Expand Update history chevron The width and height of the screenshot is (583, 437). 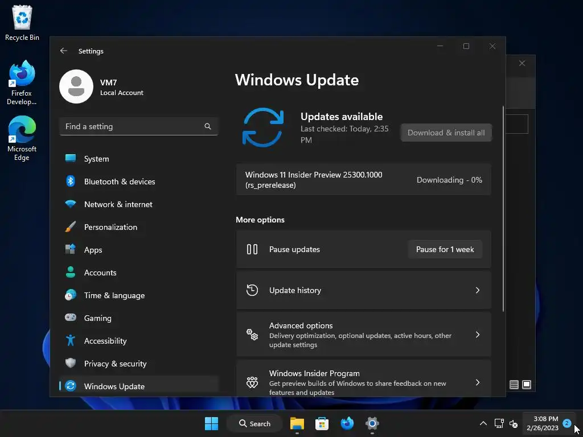tap(478, 290)
